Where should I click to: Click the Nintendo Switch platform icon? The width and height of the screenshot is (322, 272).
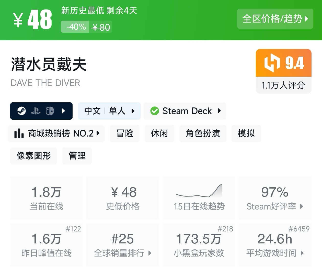coord(50,111)
